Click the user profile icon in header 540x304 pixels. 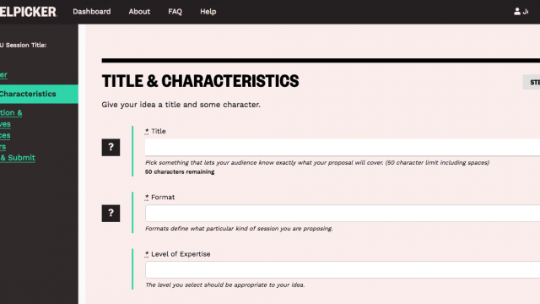coord(517,11)
